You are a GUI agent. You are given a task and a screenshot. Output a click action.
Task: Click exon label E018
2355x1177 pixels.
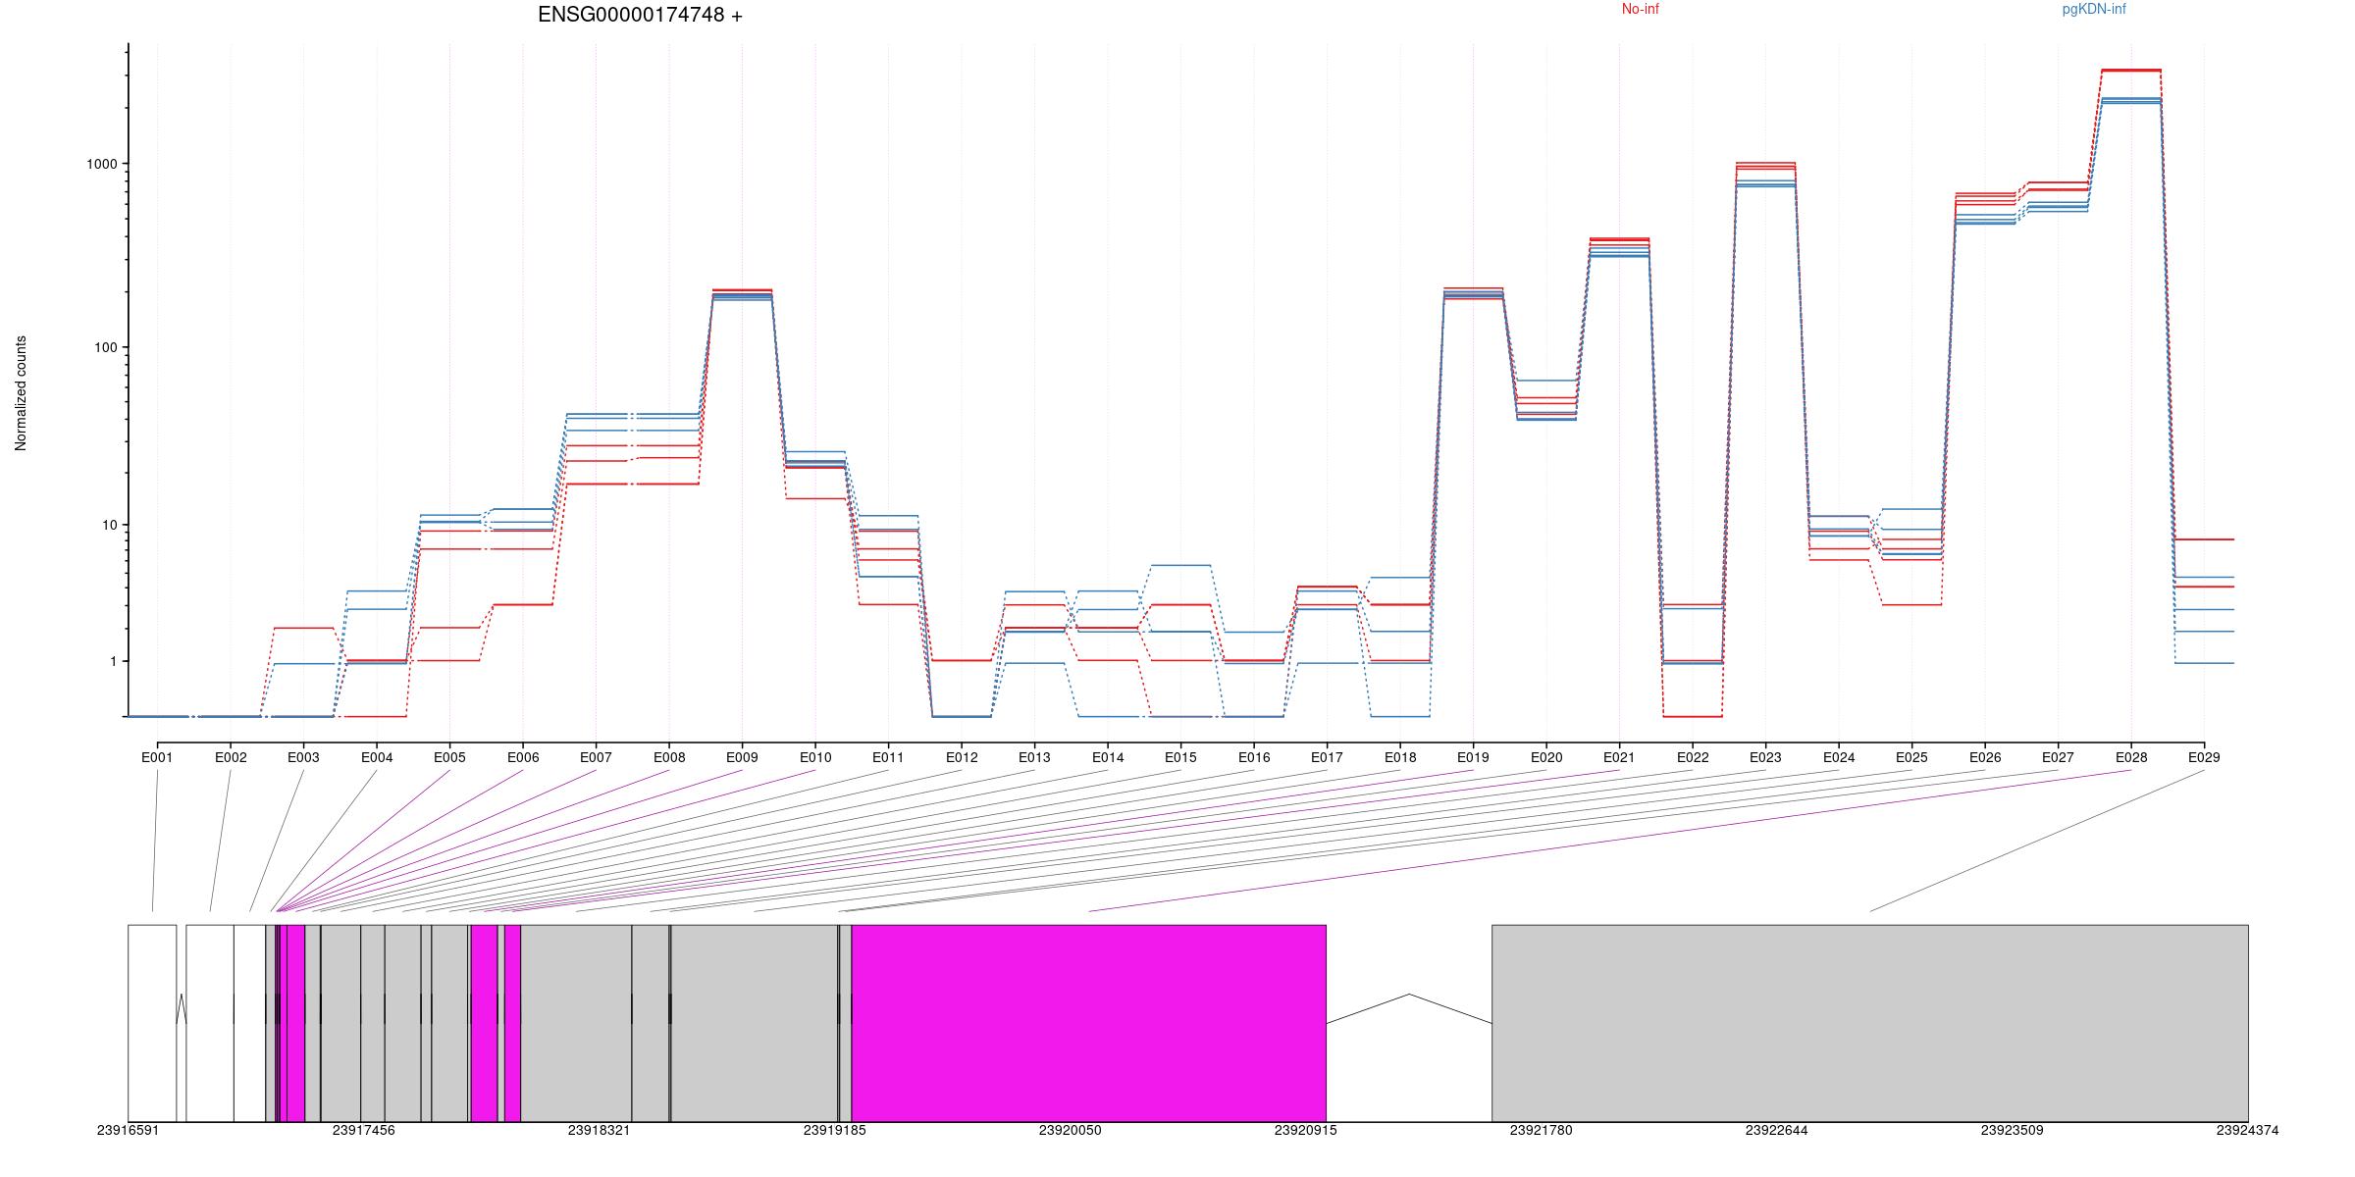(1400, 757)
